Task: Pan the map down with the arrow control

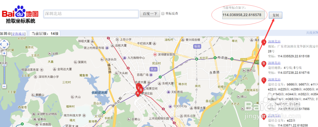Action: coord(4,47)
